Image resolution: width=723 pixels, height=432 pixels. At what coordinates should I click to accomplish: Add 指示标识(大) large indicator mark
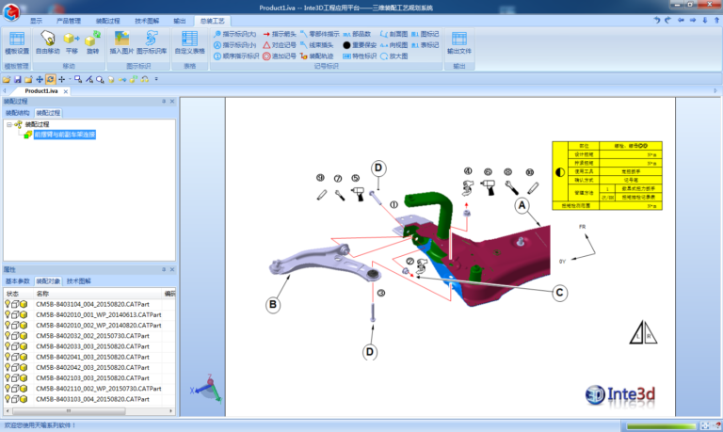(234, 34)
